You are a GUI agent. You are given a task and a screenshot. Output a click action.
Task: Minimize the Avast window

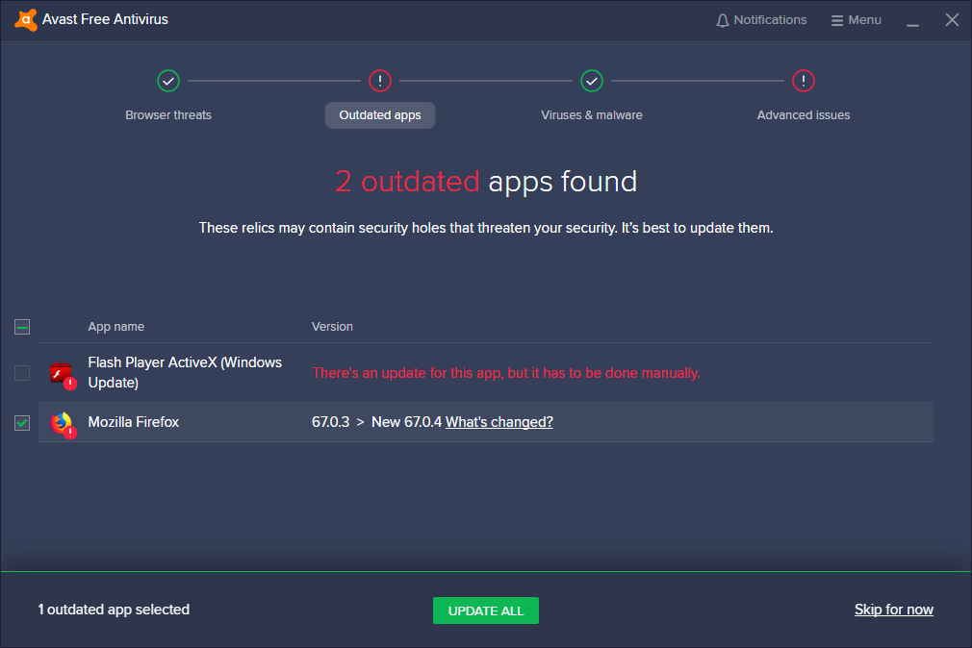point(912,20)
